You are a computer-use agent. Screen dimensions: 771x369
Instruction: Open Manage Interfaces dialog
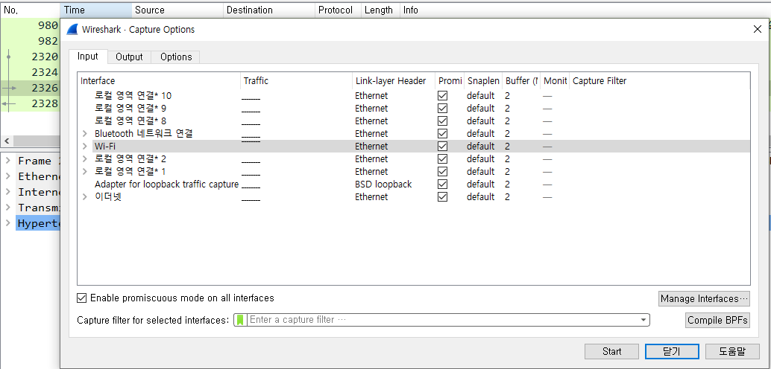(x=704, y=298)
